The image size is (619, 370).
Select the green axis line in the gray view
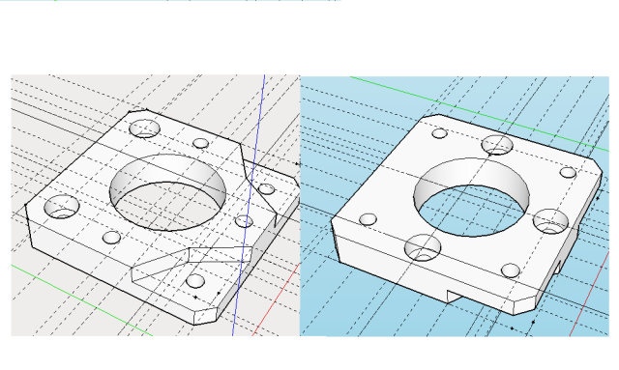tap(81, 300)
